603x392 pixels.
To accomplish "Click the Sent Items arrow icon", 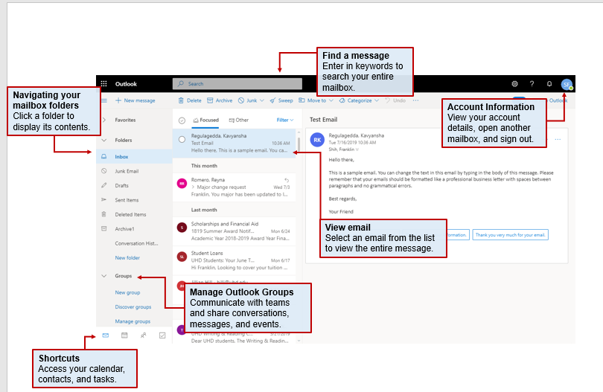I will tap(103, 199).
